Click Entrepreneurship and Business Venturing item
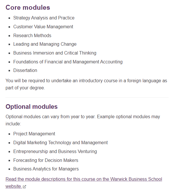Image resolution: width=172 pixels, height=193 pixels. 55,152
